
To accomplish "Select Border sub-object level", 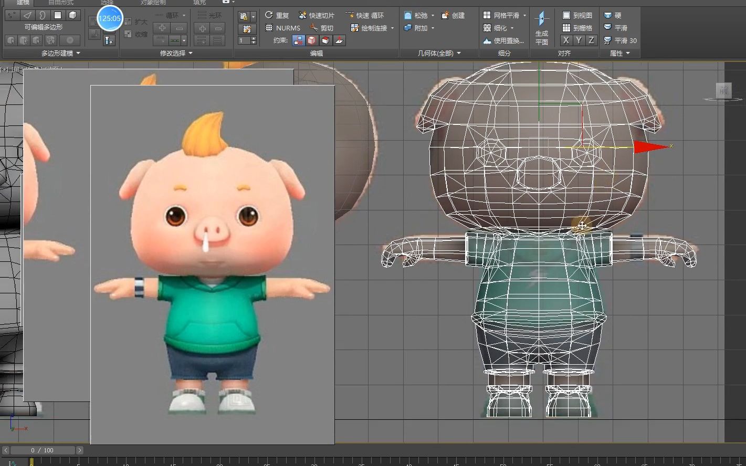I will [x=43, y=15].
